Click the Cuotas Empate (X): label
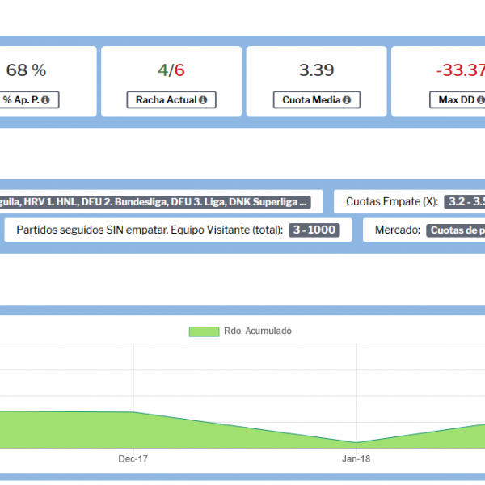 point(392,201)
